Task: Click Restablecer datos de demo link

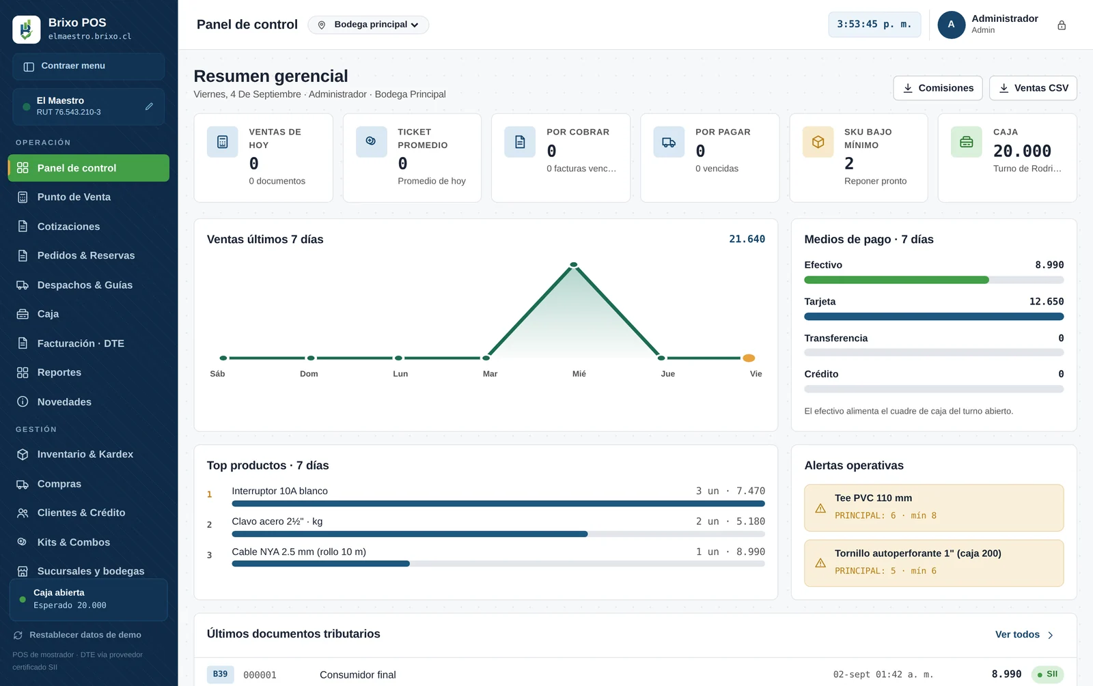Action: click(77, 635)
